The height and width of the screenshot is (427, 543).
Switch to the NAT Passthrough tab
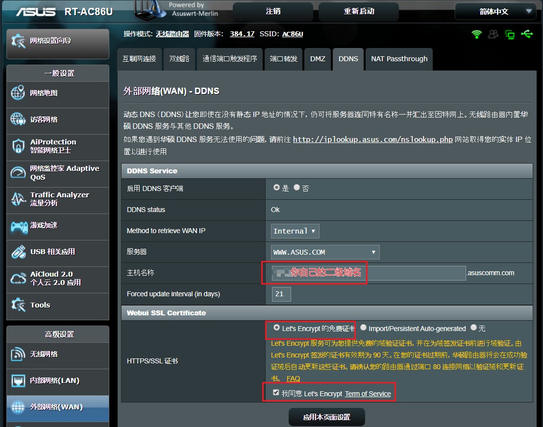[399, 59]
